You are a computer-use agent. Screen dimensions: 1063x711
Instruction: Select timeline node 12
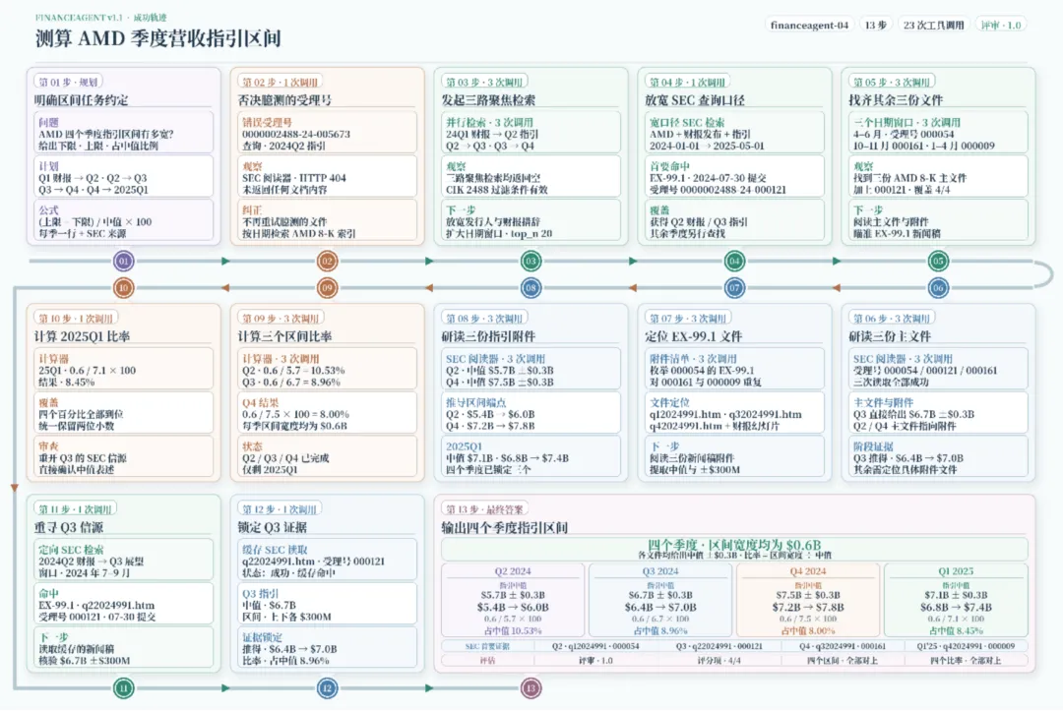pos(328,688)
